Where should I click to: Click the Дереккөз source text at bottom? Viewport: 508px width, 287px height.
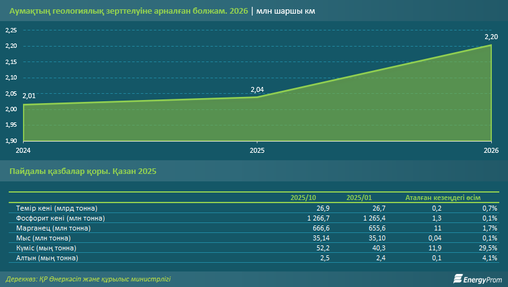coord(88,279)
